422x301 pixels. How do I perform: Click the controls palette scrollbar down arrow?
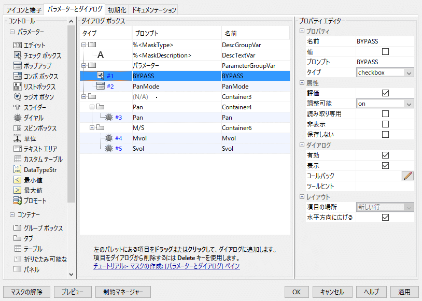coord(71,275)
